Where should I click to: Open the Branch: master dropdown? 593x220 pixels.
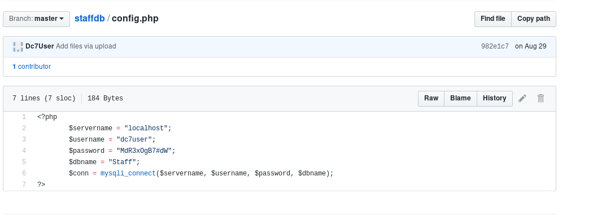point(36,19)
